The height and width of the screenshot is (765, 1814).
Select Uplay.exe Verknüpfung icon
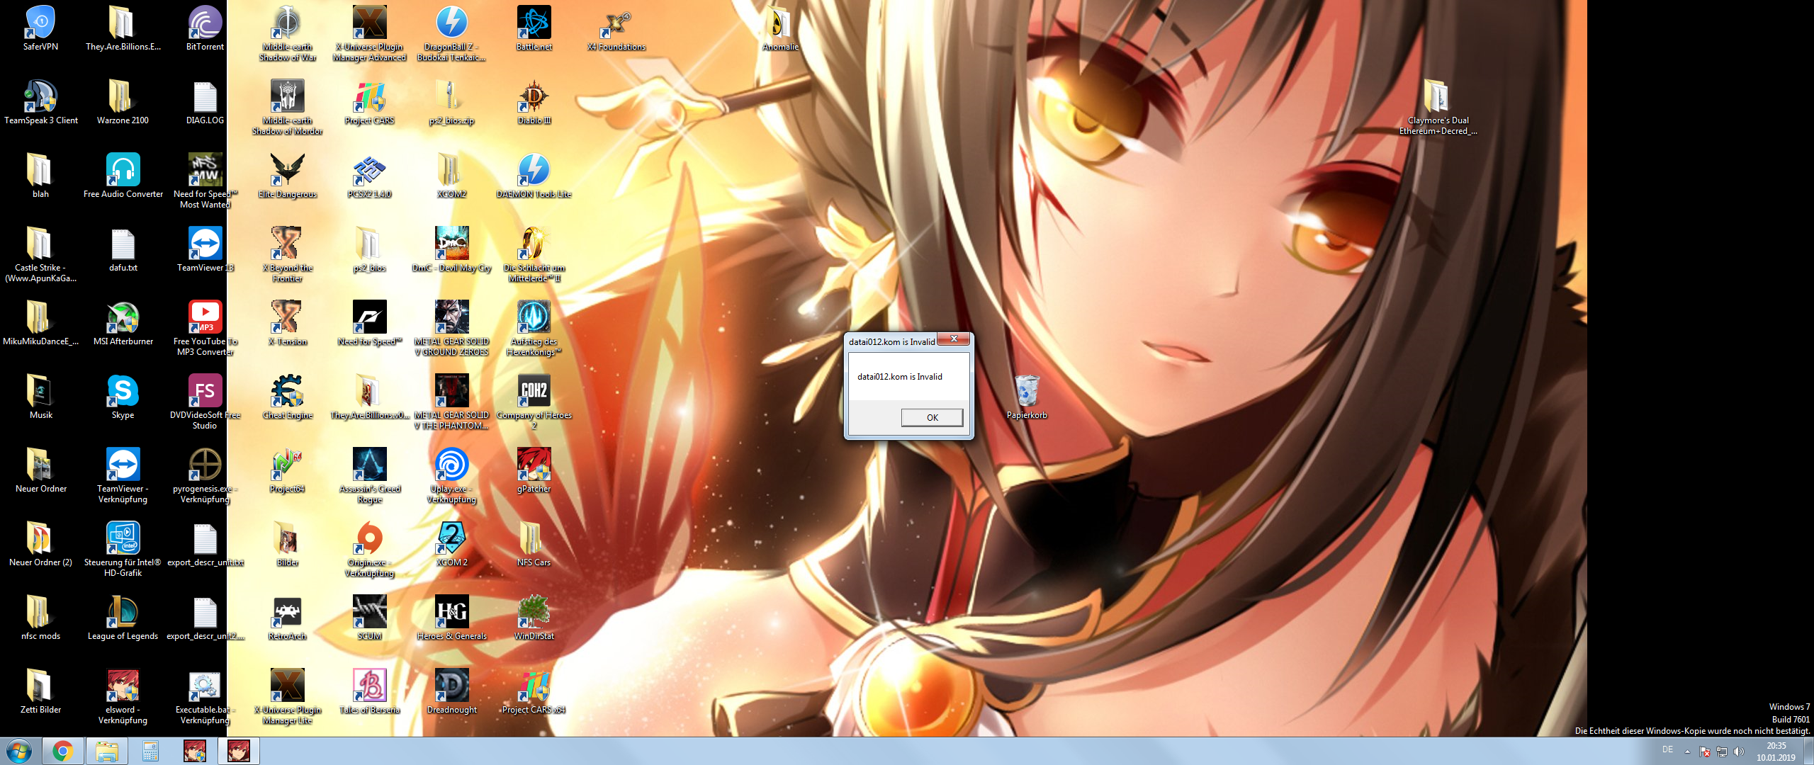click(x=451, y=475)
